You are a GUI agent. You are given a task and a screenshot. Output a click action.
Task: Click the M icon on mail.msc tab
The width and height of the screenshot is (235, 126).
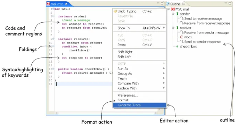(x=48, y=4)
